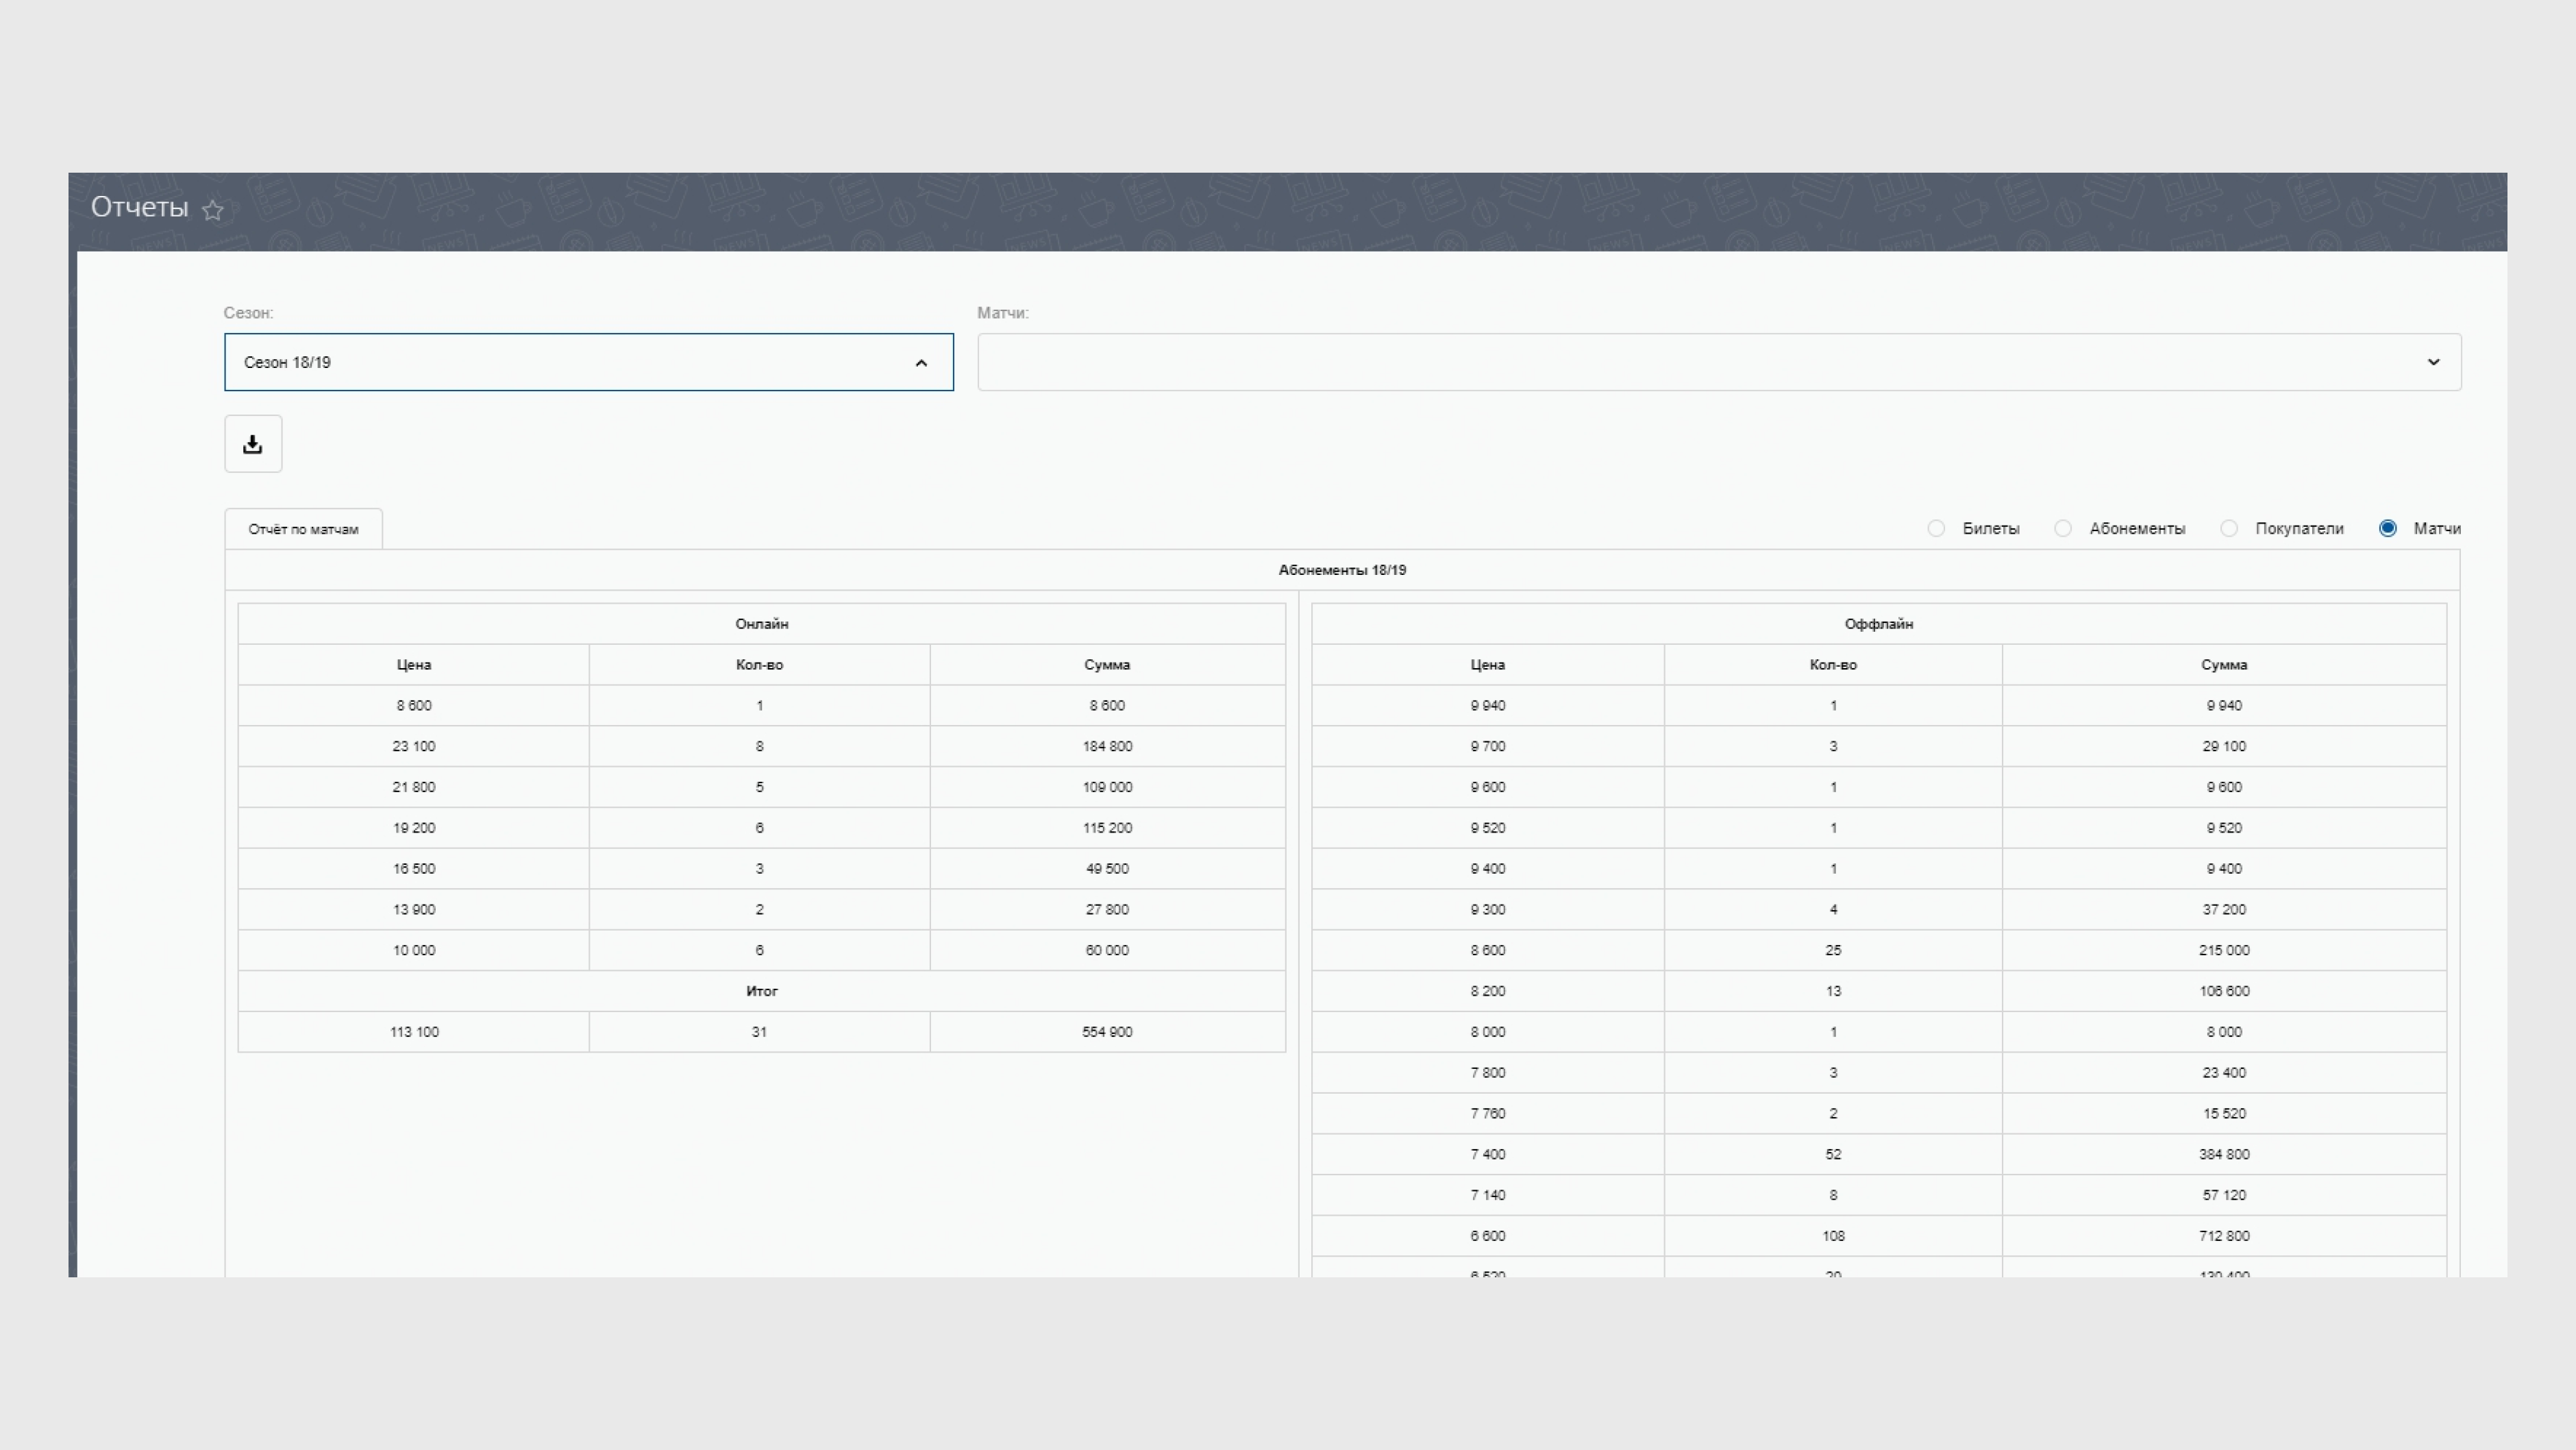This screenshot has width=2576, height=1450.
Task: Click the download report icon button
Action: [x=253, y=444]
